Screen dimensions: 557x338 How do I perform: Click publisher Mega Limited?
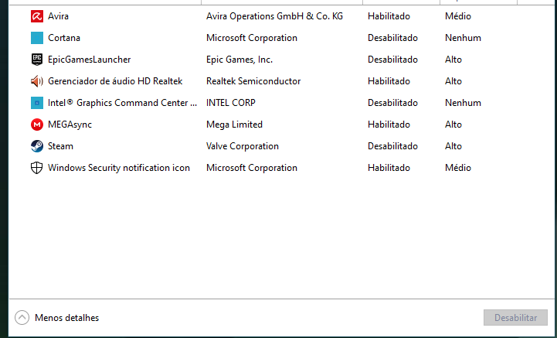pos(234,125)
